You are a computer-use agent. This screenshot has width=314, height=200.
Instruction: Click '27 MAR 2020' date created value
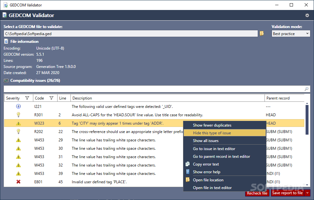click(48, 73)
